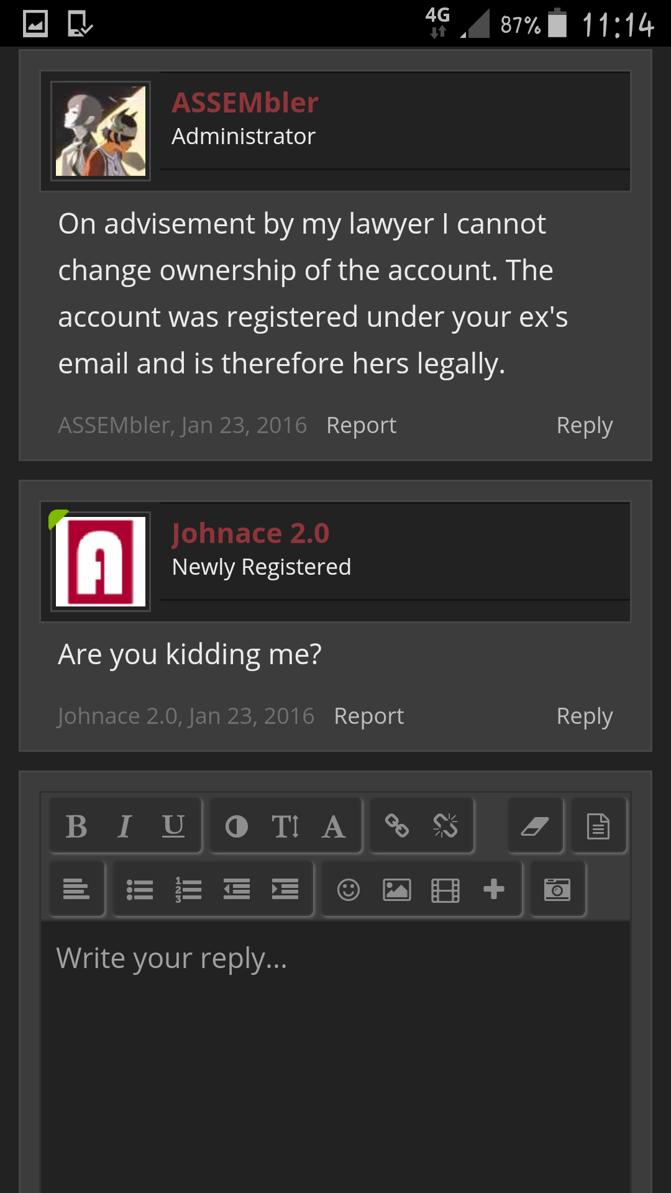
Task: Toggle underline formatting
Action: tap(173, 826)
